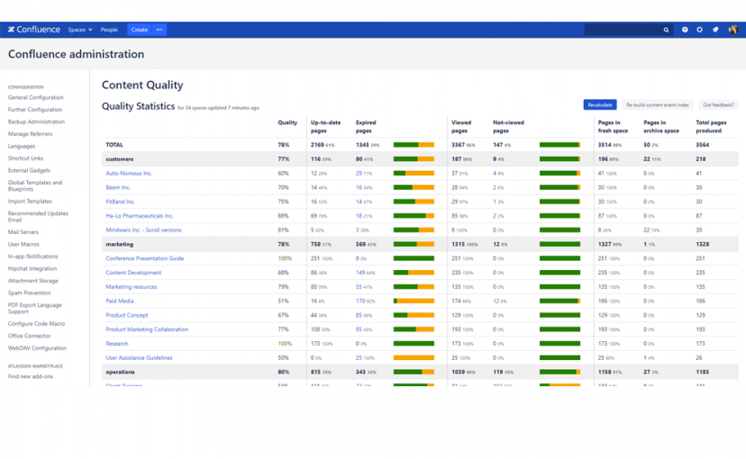Click the Confluence logo
The image size is (746, 459).
(x=33, y=30)
